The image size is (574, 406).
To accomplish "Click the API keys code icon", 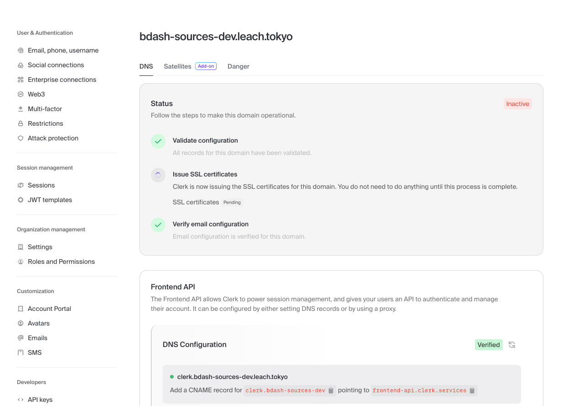I will click(x=21, y=400).
